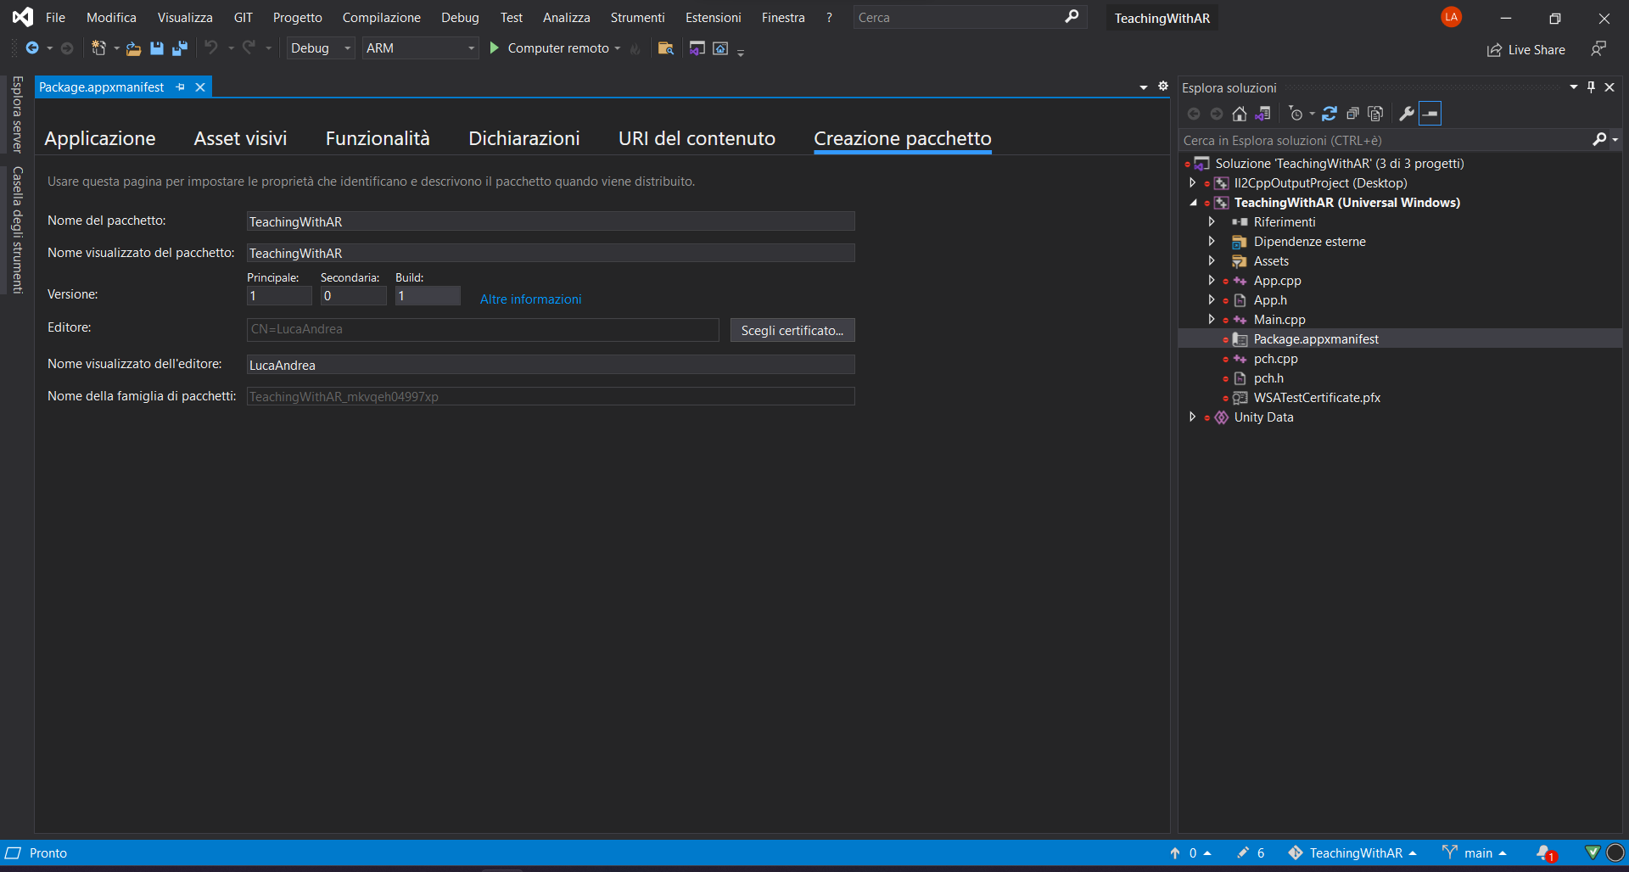This screenshot has width=1629, height=872.
Task: Click the main branch in status bar
Action: coord(1475,853)
